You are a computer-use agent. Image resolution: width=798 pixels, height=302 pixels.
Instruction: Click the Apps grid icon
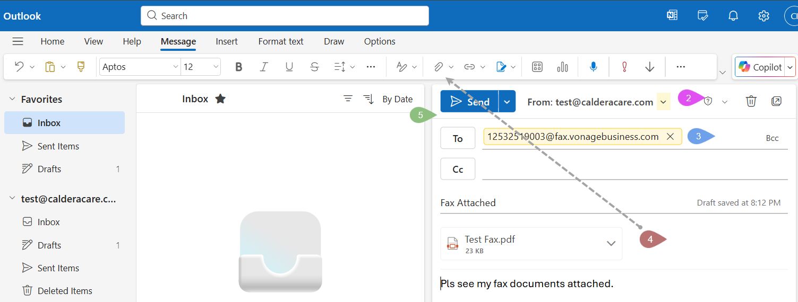[x=537, y=67]
